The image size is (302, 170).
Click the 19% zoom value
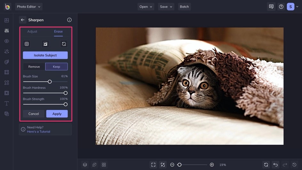(223, 165)
